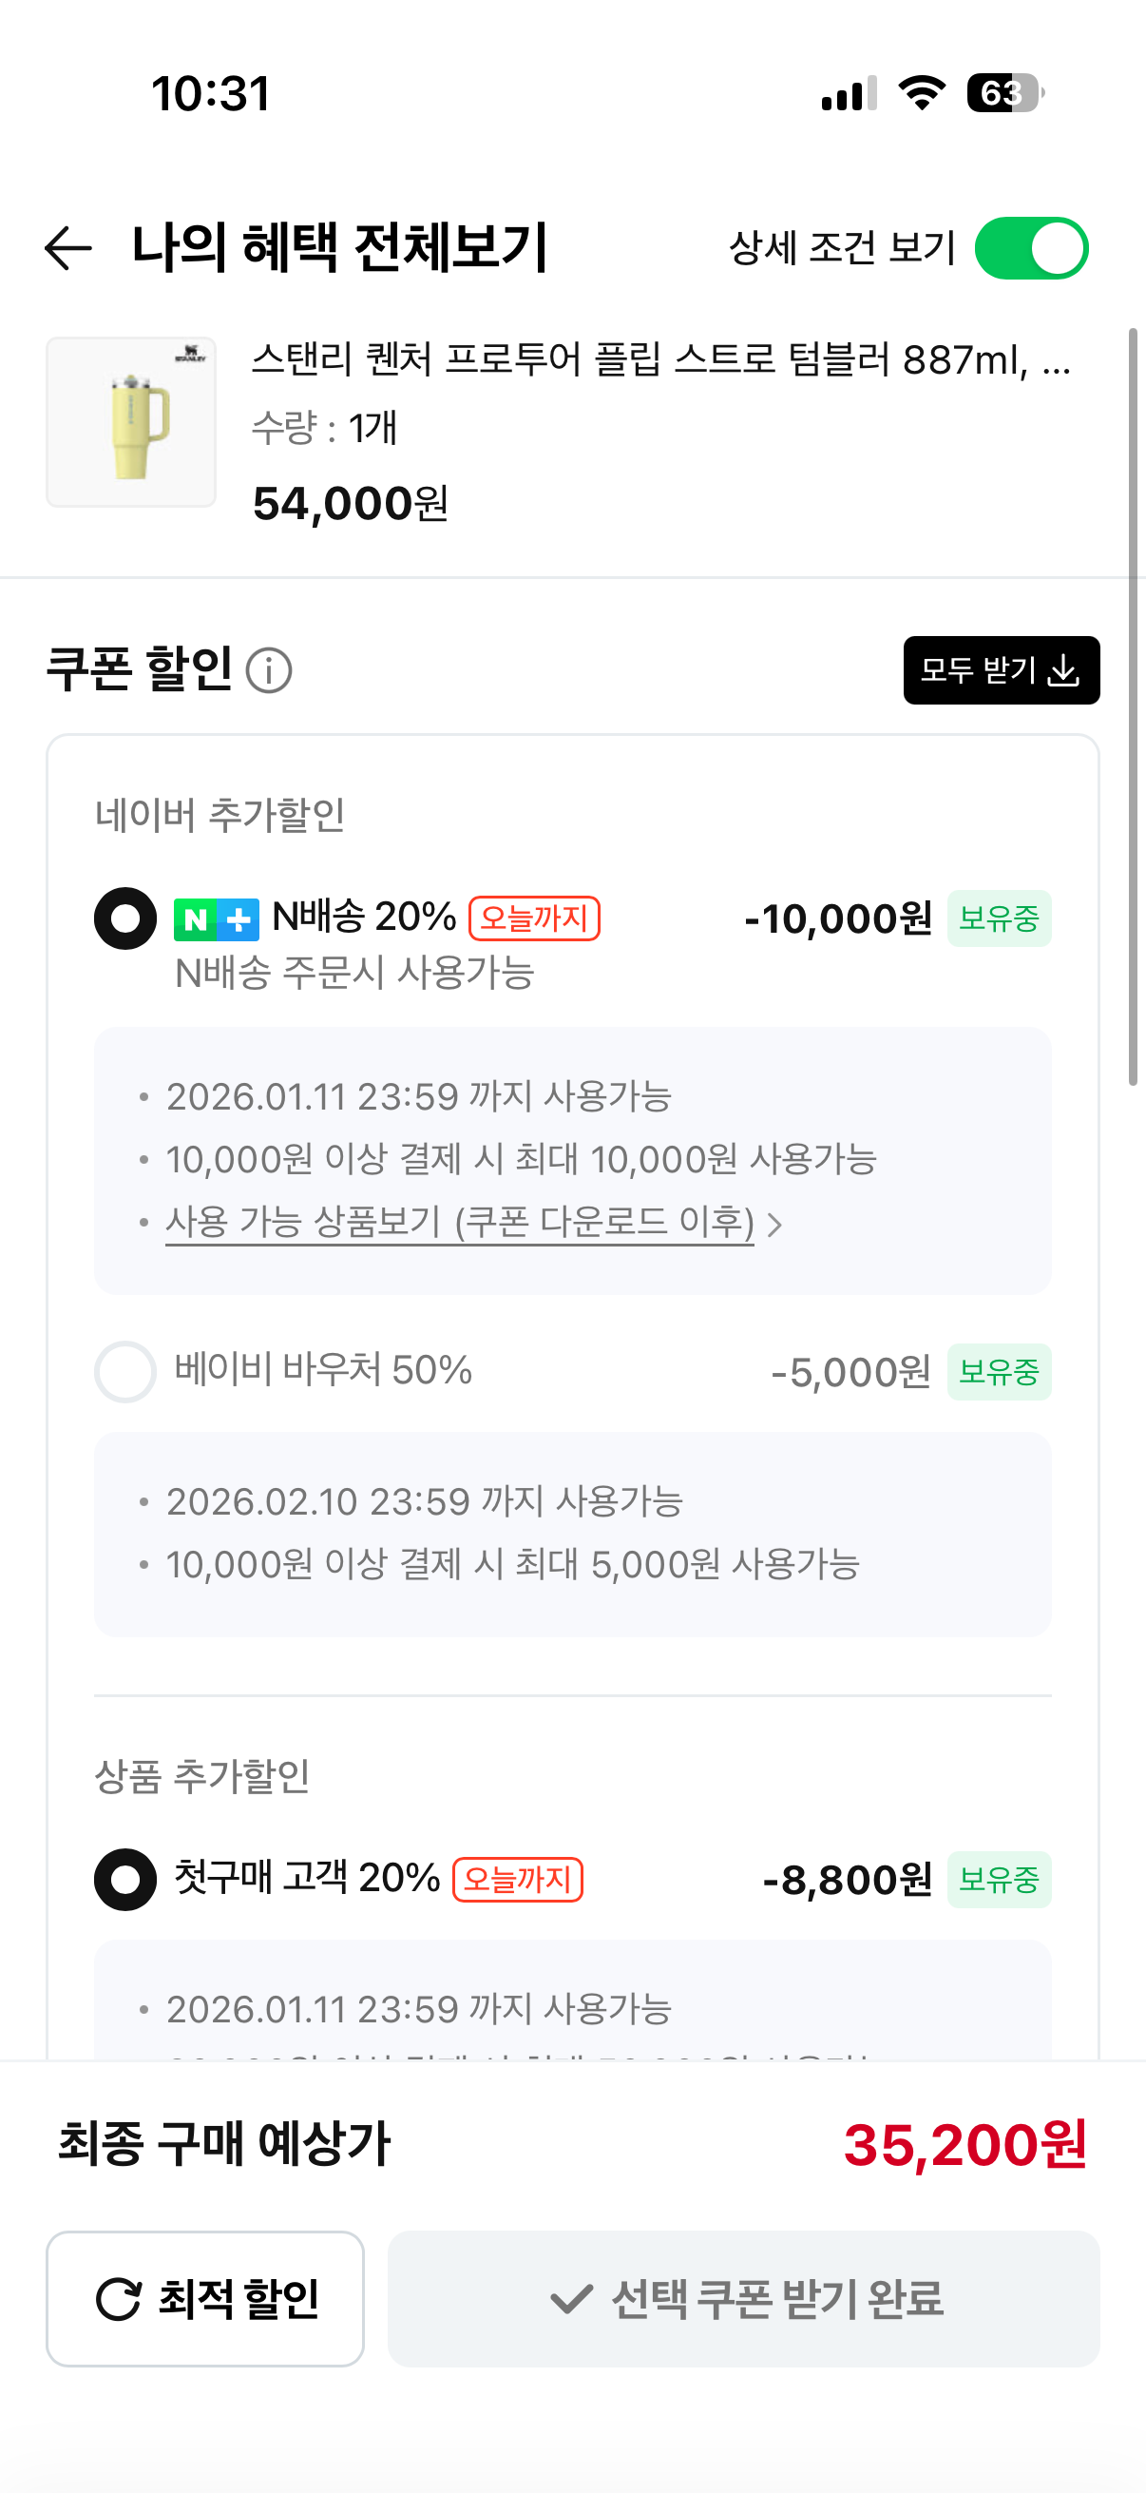
Task: Tap the cellular signal bars icon
Action: (849, 94)
